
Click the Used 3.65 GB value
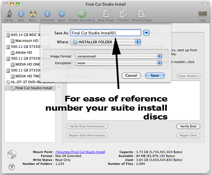[159, 160]
